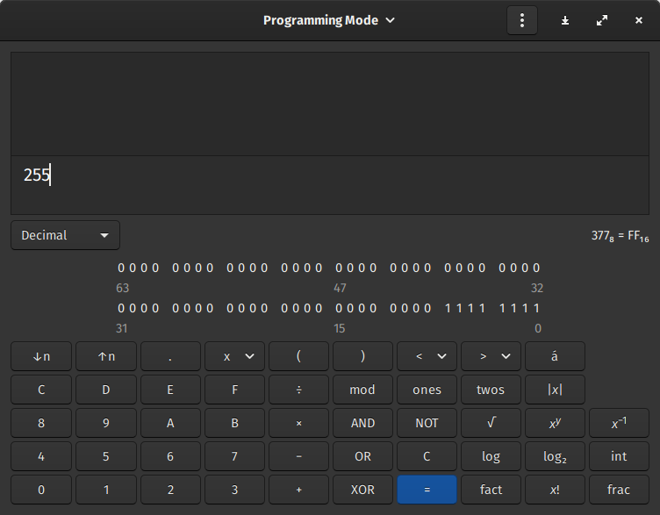Click the subscript ↓n button

41,356
